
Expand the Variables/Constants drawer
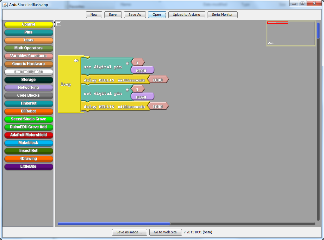click(28, 56)
